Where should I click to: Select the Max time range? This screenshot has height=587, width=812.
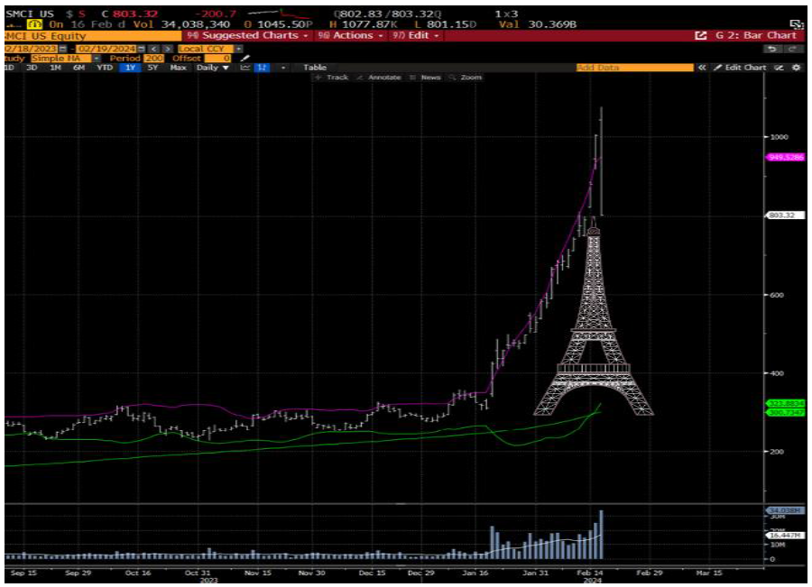pos(178,68)
